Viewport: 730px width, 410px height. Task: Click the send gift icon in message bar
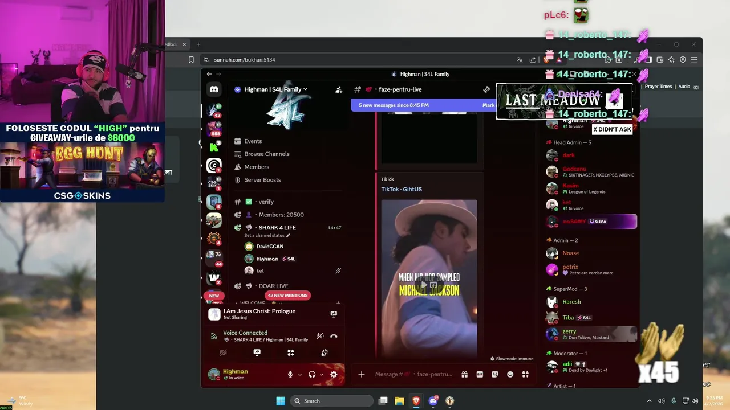465,374
